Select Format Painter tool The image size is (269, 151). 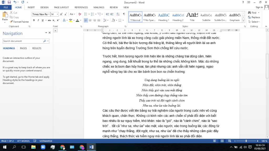[x=19, y=22]
